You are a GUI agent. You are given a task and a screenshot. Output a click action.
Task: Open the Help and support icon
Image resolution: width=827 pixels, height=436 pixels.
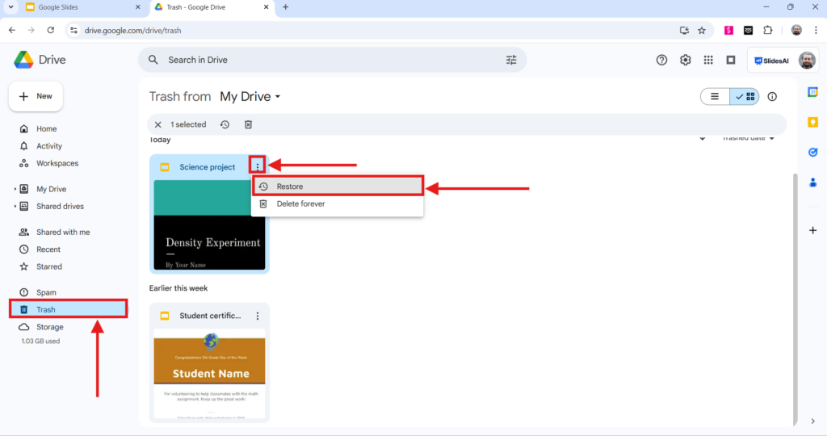click(662, 60)
